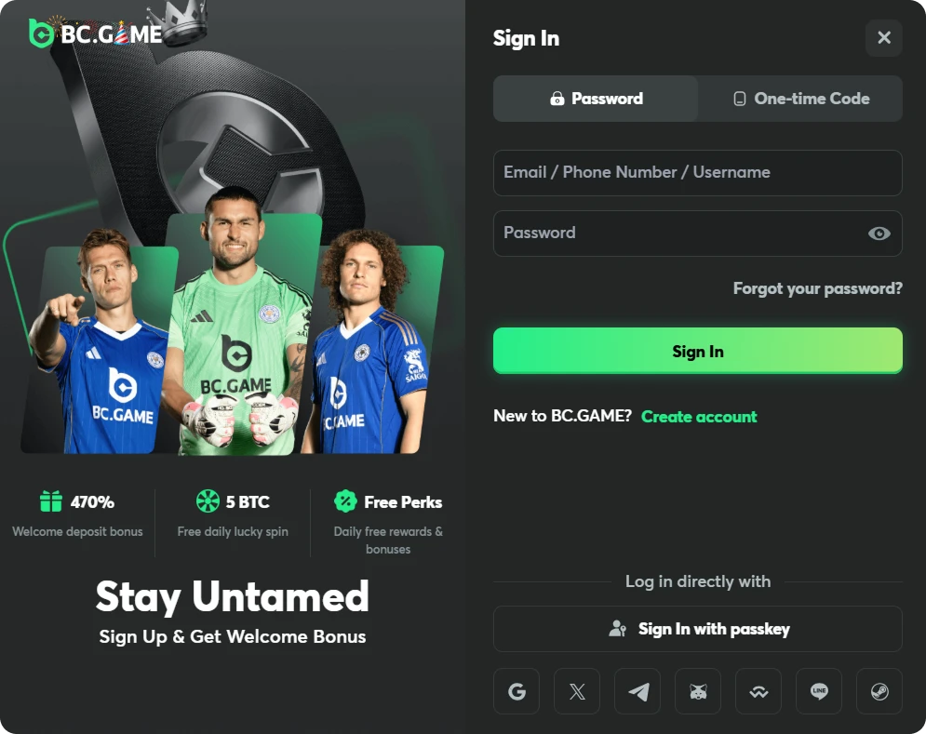Image resolution: width=926 pixels, height=734 pixels.
Task: Focus the Email / Phone Number / Username field
Action: [698, 173]
